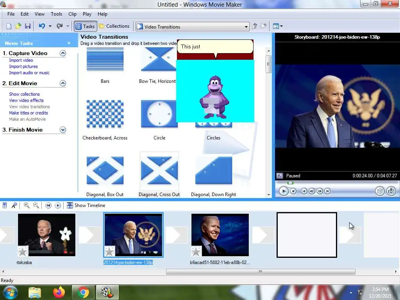Click the preview monitor seek bar

coord(337,183)
